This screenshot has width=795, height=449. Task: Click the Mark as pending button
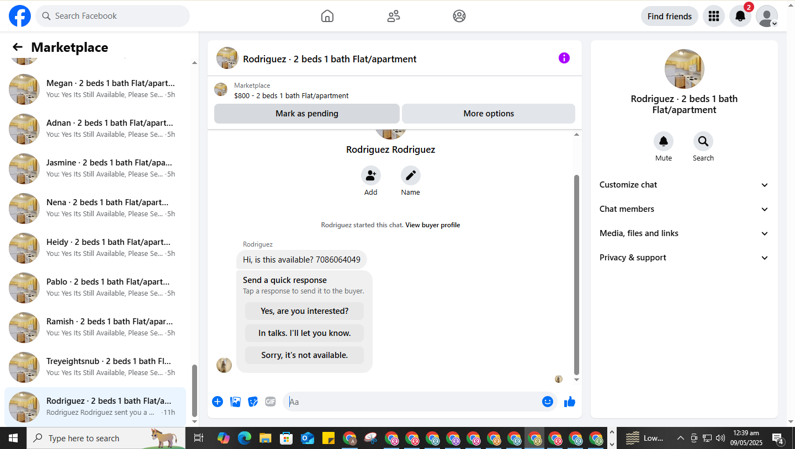click(307, 114)
